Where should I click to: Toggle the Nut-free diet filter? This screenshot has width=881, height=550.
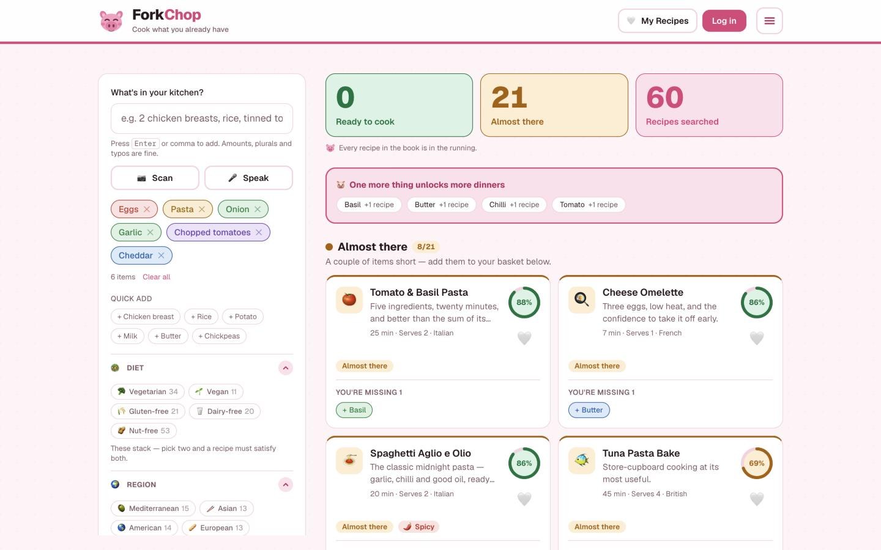coord(144,431)
